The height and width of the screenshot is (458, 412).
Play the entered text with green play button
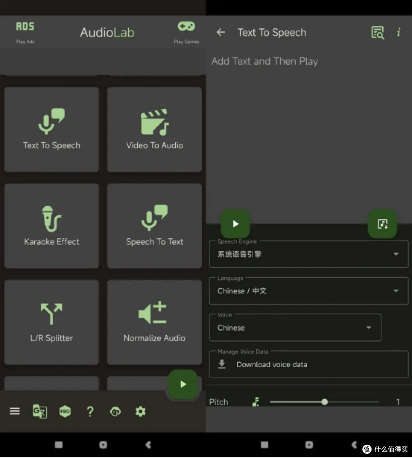click(235, 224)
